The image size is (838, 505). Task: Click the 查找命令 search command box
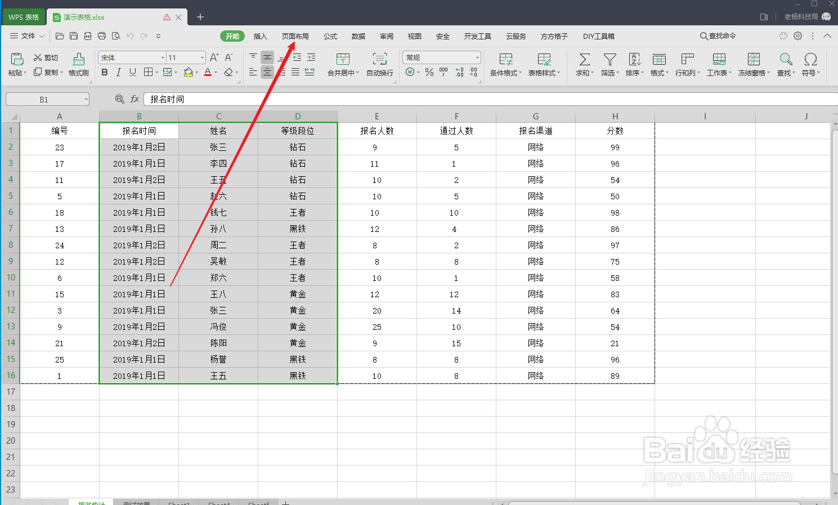tap(718, 36)
